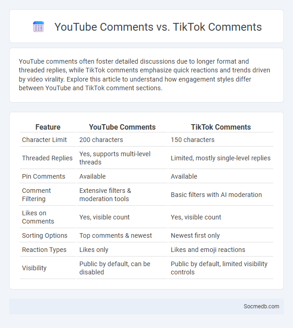Click 'Public by default, limited visibility controls' cell
The height and width of the screenshot is (328, 293).
[x=219, y=268]
